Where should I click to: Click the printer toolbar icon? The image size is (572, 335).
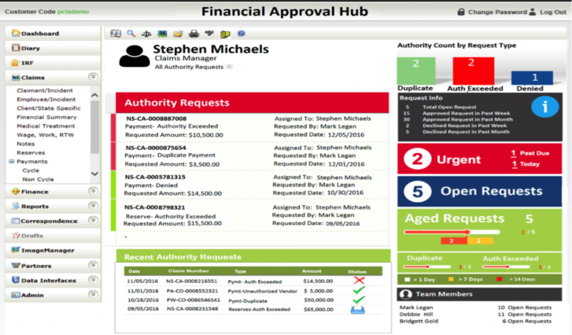193,34
